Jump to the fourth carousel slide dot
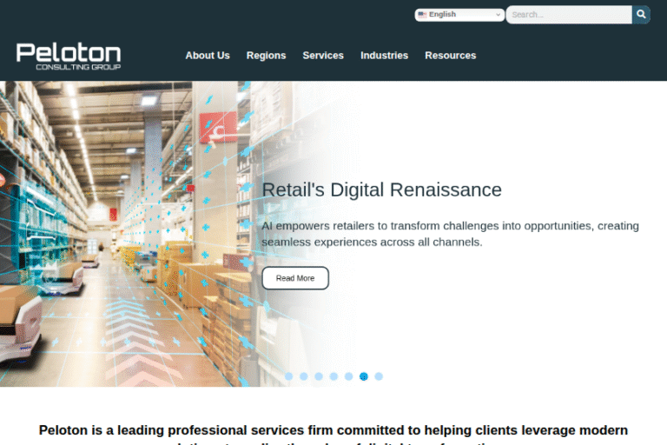Viewport: 667px width, 445px height. 333,376
